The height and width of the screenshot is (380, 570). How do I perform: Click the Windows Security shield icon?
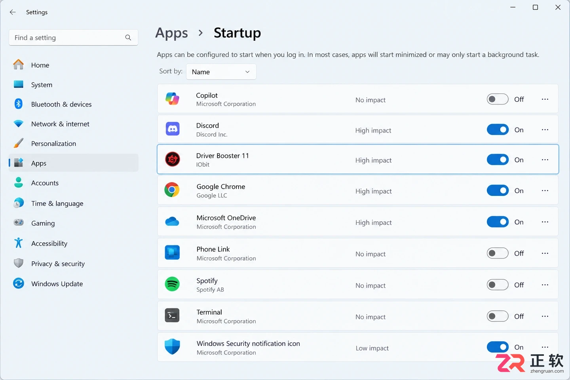pos(172,346)
